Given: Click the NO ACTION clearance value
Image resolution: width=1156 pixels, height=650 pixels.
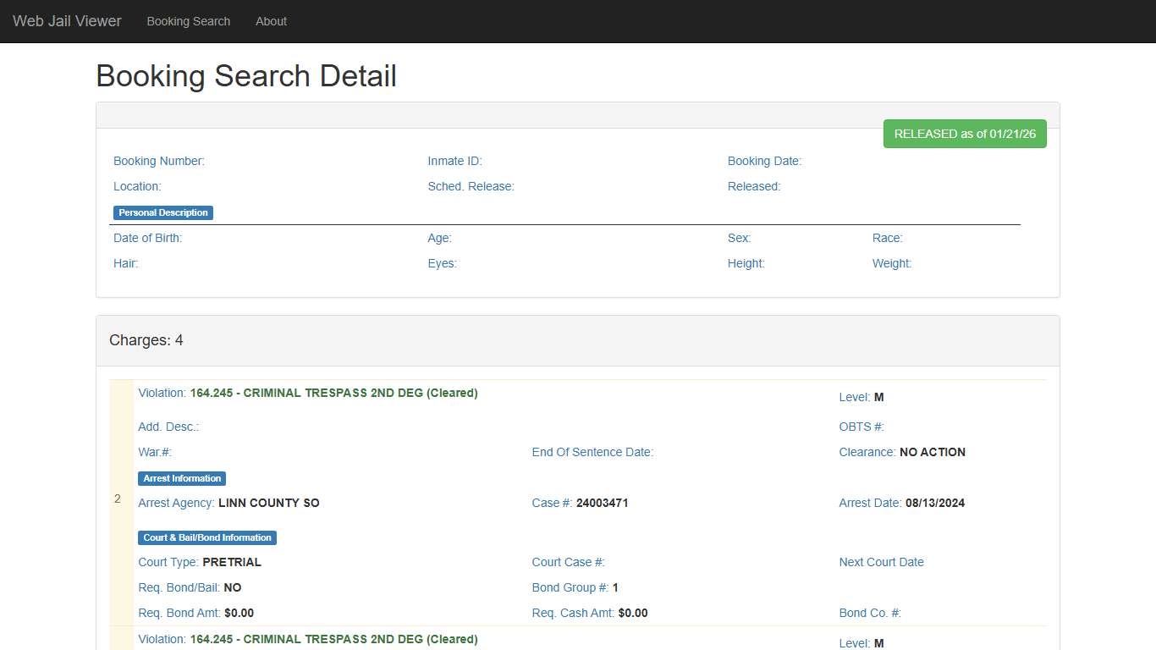Looking at the screenshot, I should coord(932,452).
